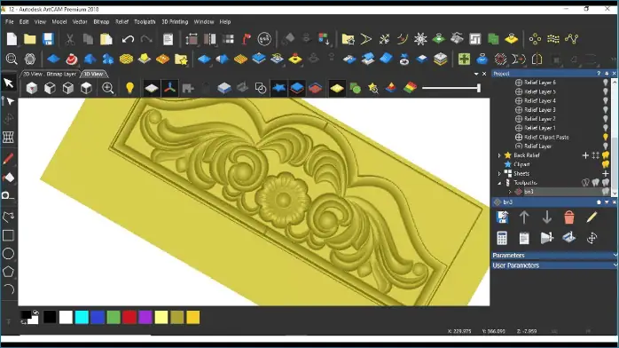This screenshot has width=619, height=348.
Task: Open the 3D Printing menu
Action: tap(175, 21)
